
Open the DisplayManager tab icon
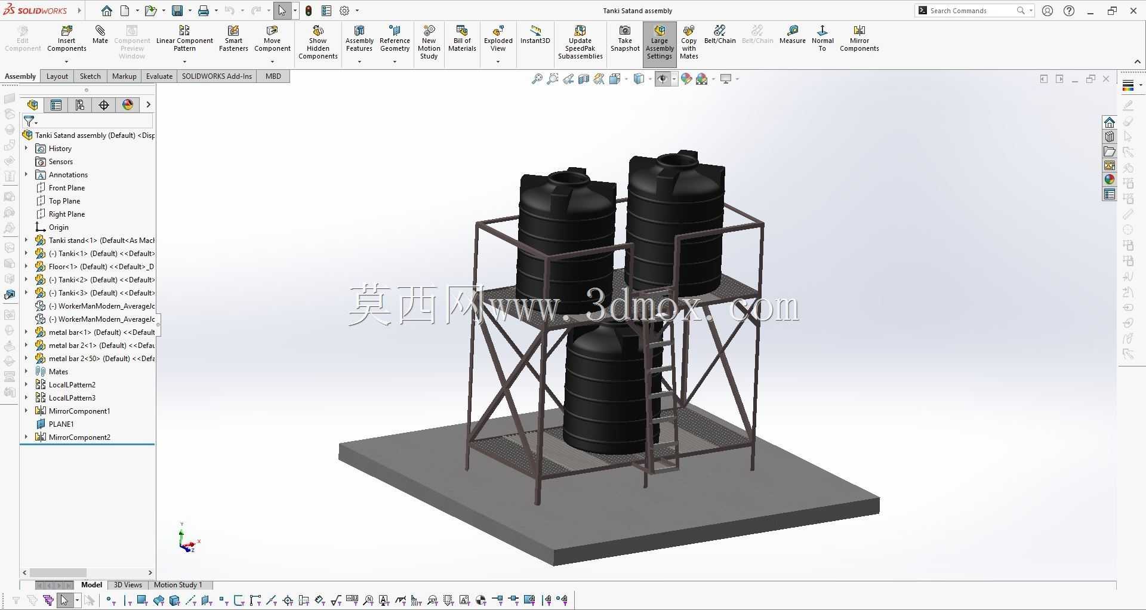pos(128,105)
